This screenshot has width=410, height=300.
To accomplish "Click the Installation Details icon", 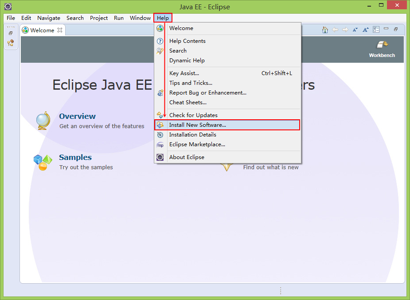I will pos(160,135).
